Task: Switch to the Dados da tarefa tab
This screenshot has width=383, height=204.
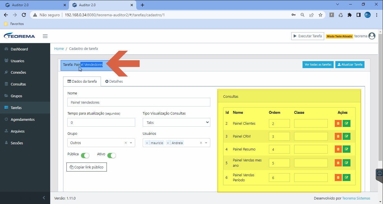Action: (x=82, y=82)
